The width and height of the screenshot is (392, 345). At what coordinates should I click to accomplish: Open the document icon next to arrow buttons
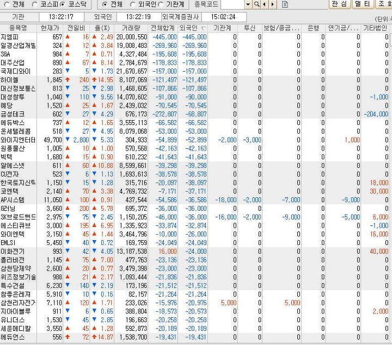[285, 4]
